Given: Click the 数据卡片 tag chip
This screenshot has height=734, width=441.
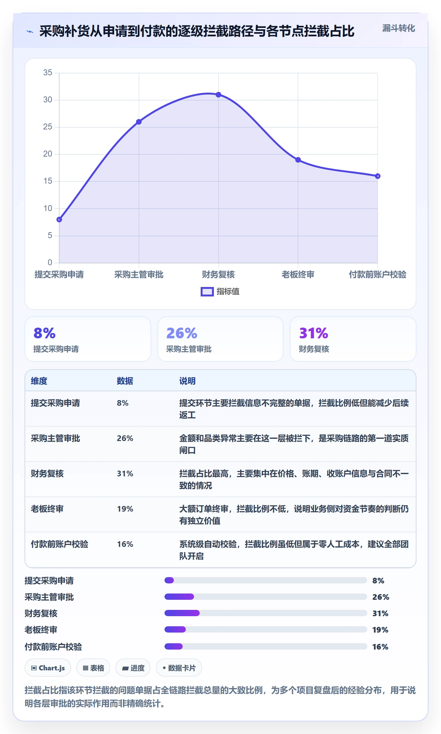Looking at the screenshot, I should coord(179,668).
